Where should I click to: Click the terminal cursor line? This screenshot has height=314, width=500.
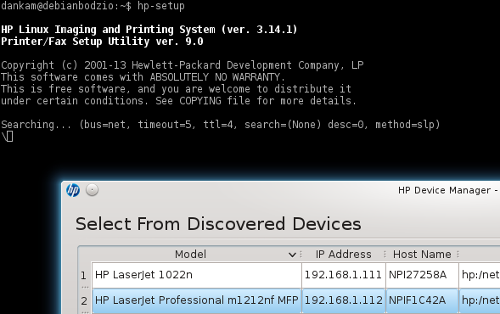pos(7,137)
